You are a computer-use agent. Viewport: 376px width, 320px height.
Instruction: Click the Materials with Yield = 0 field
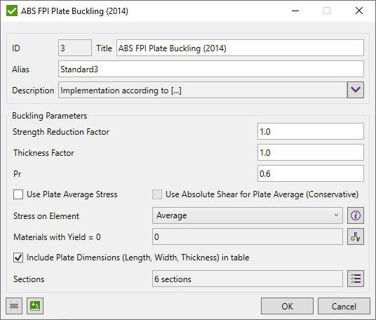[x=247, y=236]
